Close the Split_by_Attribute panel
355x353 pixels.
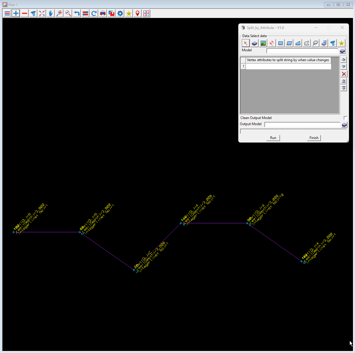342,28
